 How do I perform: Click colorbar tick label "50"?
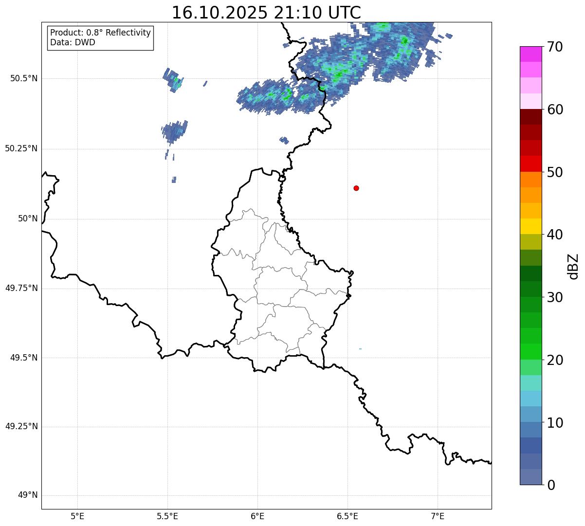click(555, 172)
